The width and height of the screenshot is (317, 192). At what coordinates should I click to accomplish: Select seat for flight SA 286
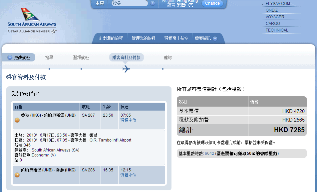[128, 175]
